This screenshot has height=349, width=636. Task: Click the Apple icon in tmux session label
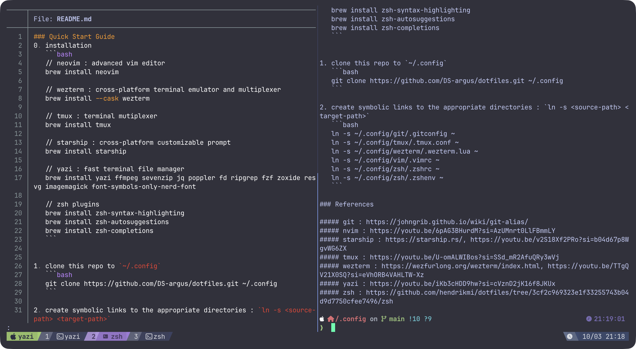tap(13, 337)
